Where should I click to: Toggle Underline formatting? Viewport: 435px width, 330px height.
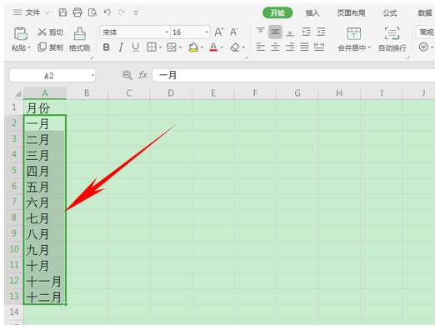pyautogui.click(x=136, y=47)
